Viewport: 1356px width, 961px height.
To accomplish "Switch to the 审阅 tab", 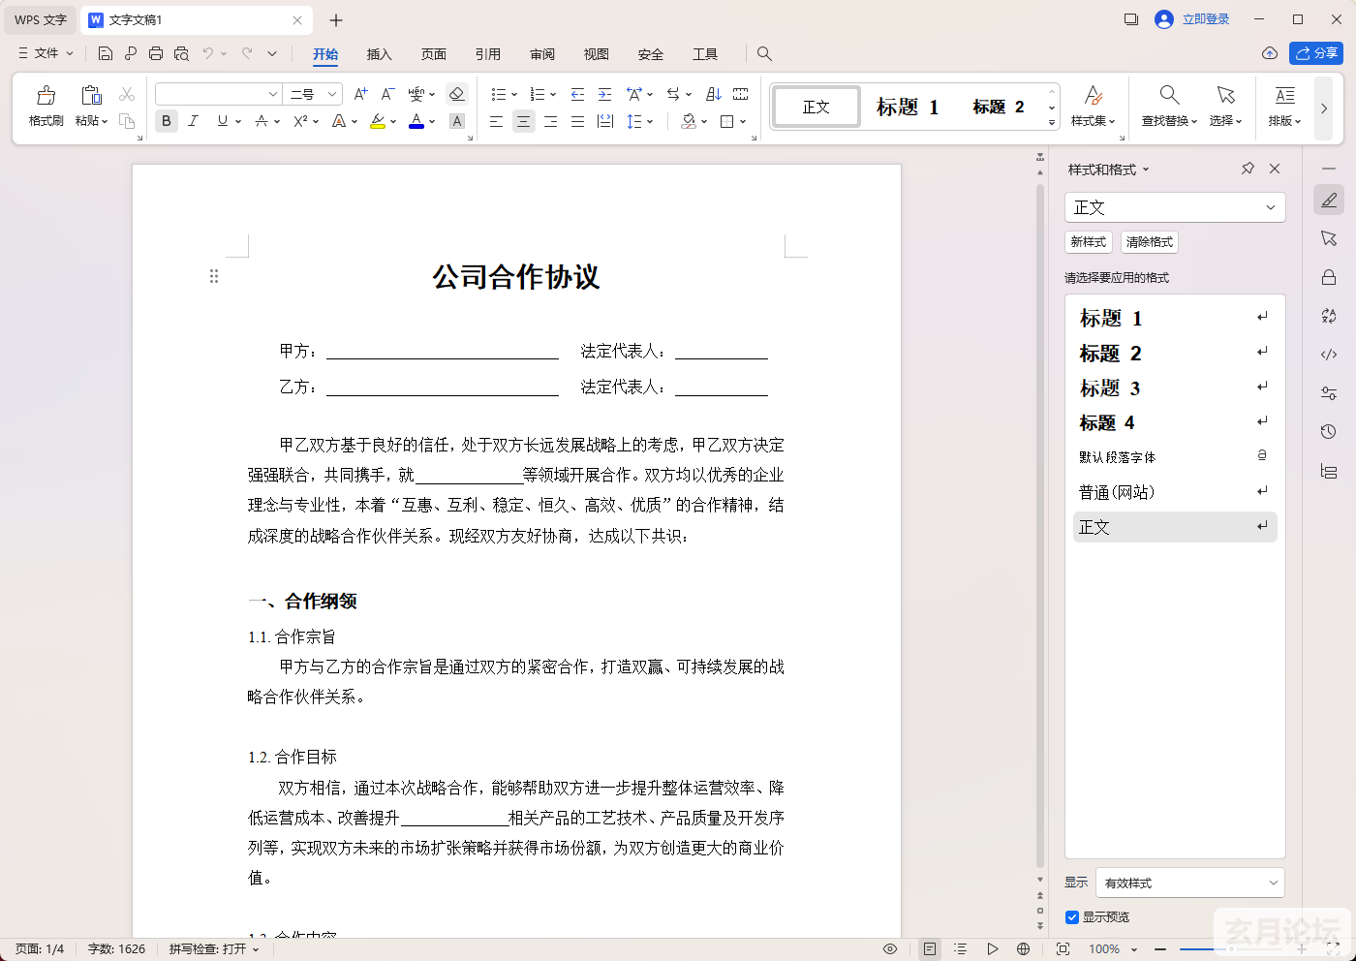I will (x=542, y=54).
